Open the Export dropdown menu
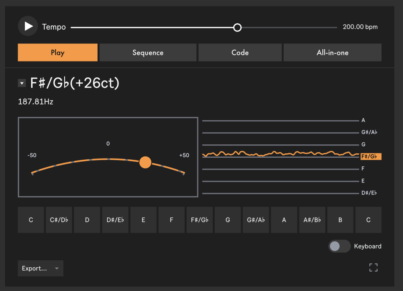This screenshot has height=291, width=403. (41, 268)
